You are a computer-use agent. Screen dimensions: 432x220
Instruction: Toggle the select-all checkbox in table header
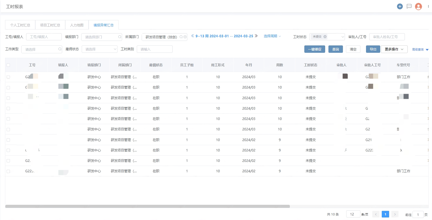pos(8,65)
